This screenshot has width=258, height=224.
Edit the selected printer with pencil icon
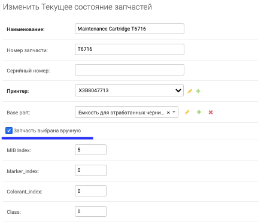tap(190, 91)
